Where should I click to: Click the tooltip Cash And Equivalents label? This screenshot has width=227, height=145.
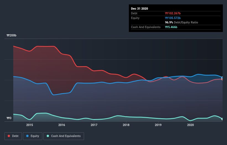(x=146, y=27)
